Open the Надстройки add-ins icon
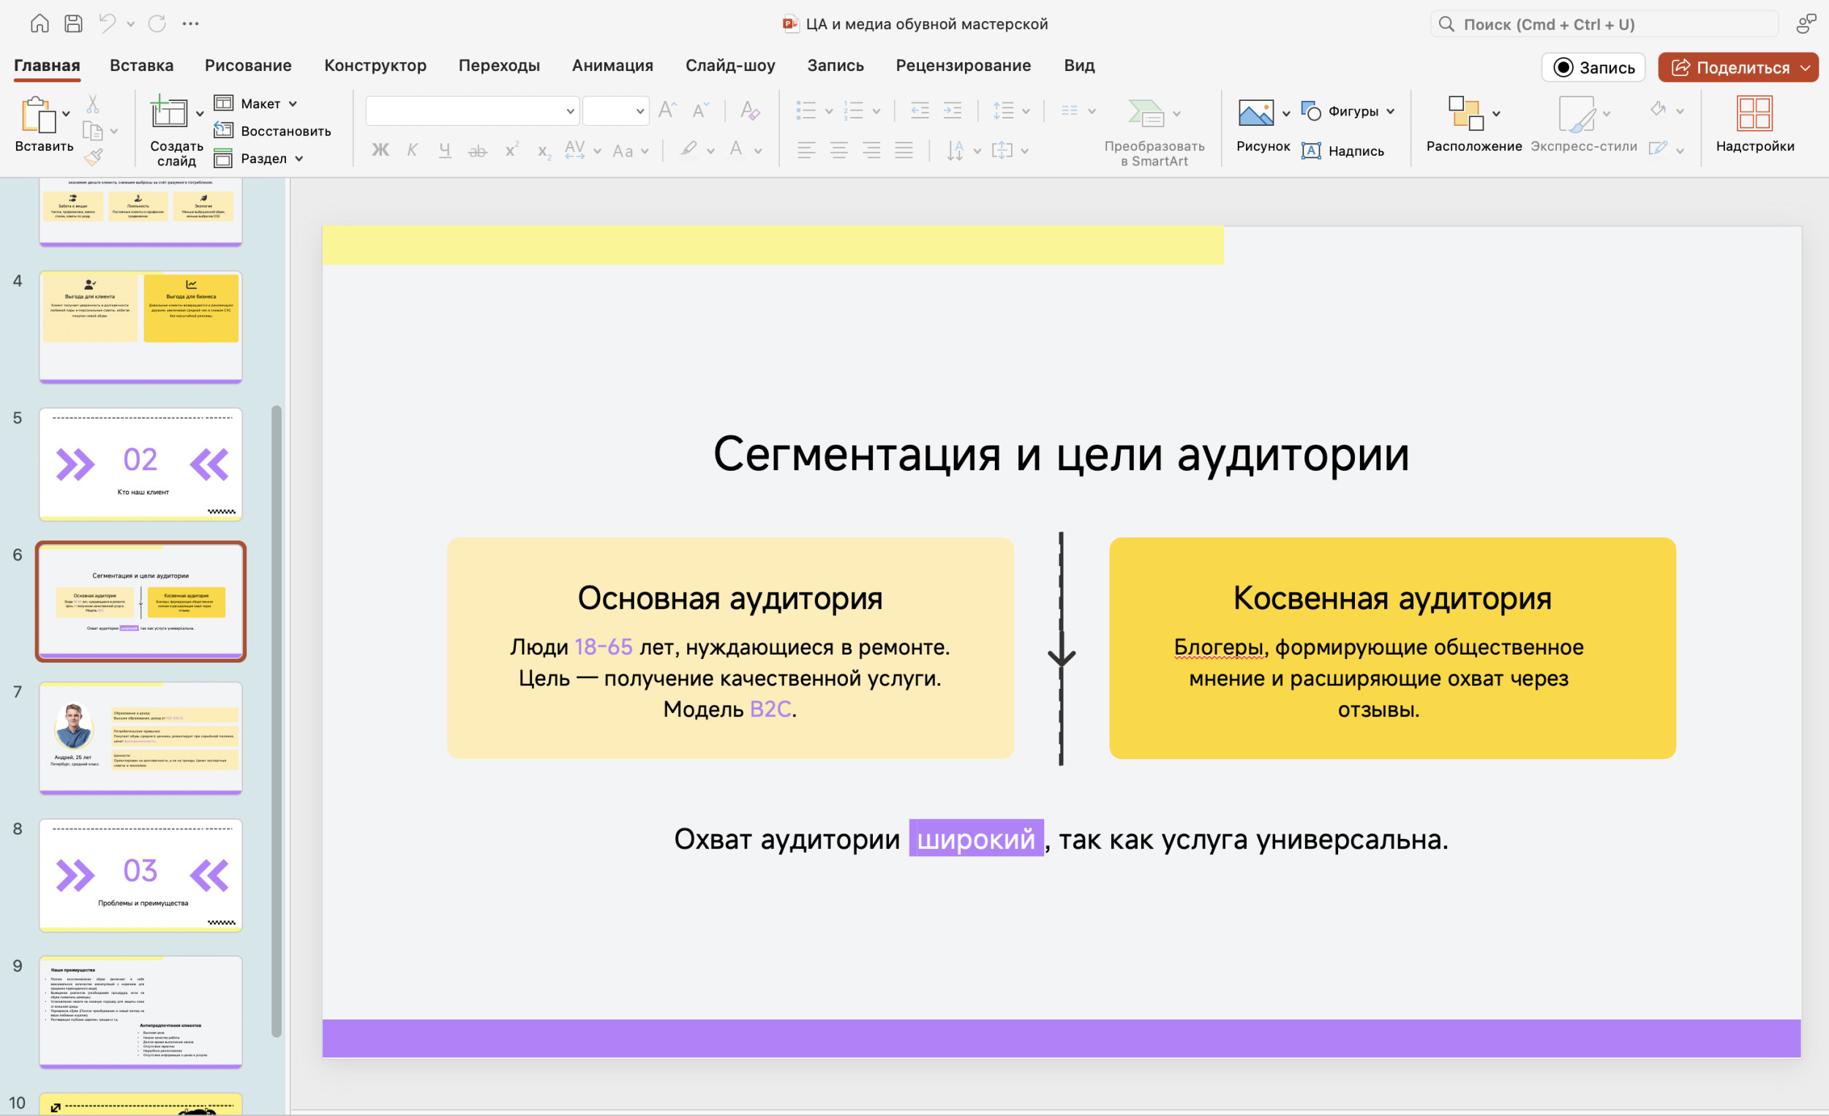Viewport: 1829px width, 1116px height. tap(1754, 113)
